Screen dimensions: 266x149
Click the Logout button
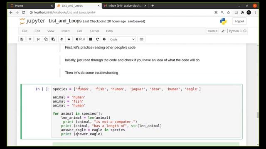pyautogui.click(x=239, y=21)
